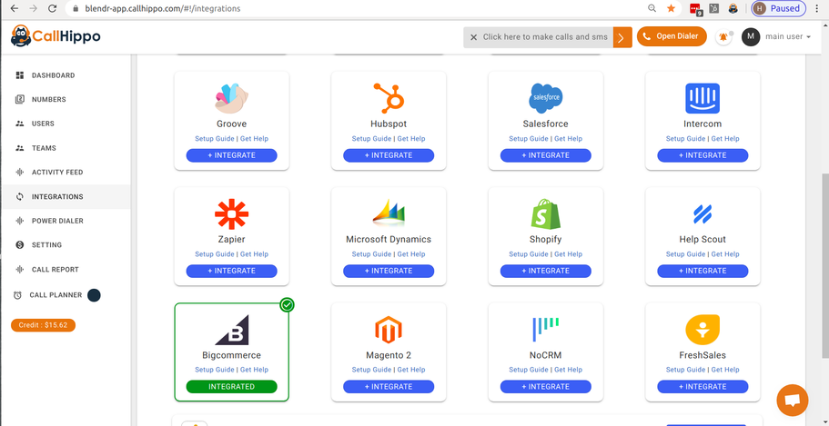Click the Call Report waveform icon
This screenshot has width=829, height=426.
coord(20,269)
